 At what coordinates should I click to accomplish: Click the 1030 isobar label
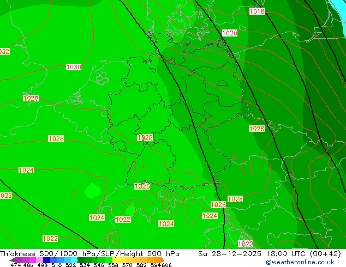pyautogui.click(x=74, y=67)
